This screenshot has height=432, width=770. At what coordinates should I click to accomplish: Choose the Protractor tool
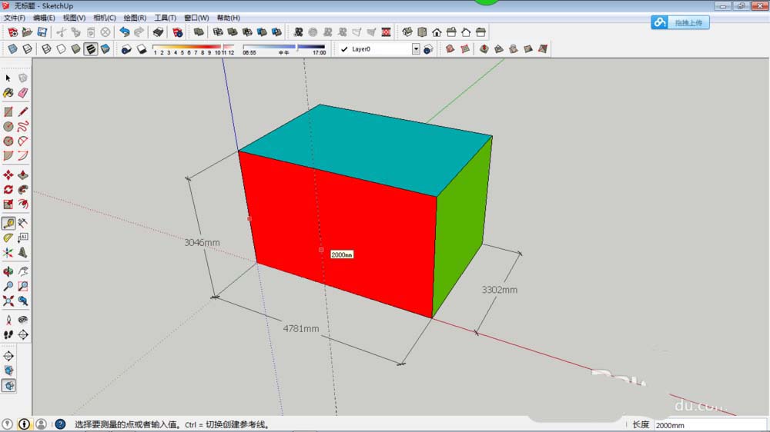pyautogui.click(x=8, y=238)
